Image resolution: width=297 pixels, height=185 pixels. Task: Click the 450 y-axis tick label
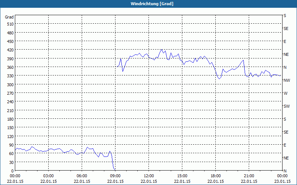(x=10, y=41)
